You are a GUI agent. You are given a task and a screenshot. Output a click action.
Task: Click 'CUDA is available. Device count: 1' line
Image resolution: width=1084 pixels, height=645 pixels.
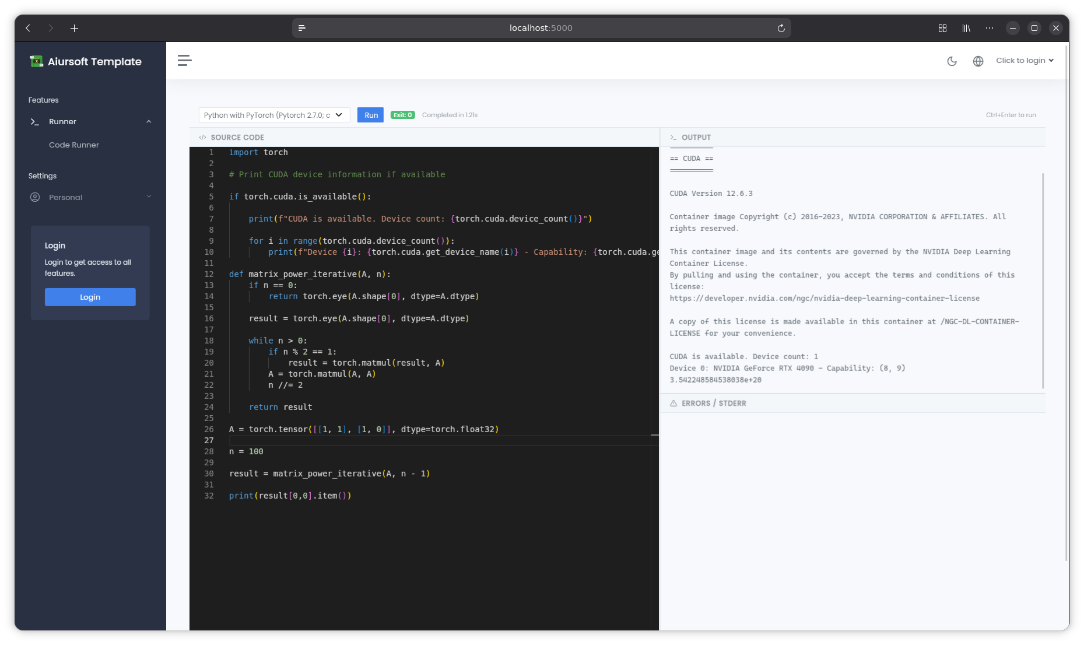743,356
